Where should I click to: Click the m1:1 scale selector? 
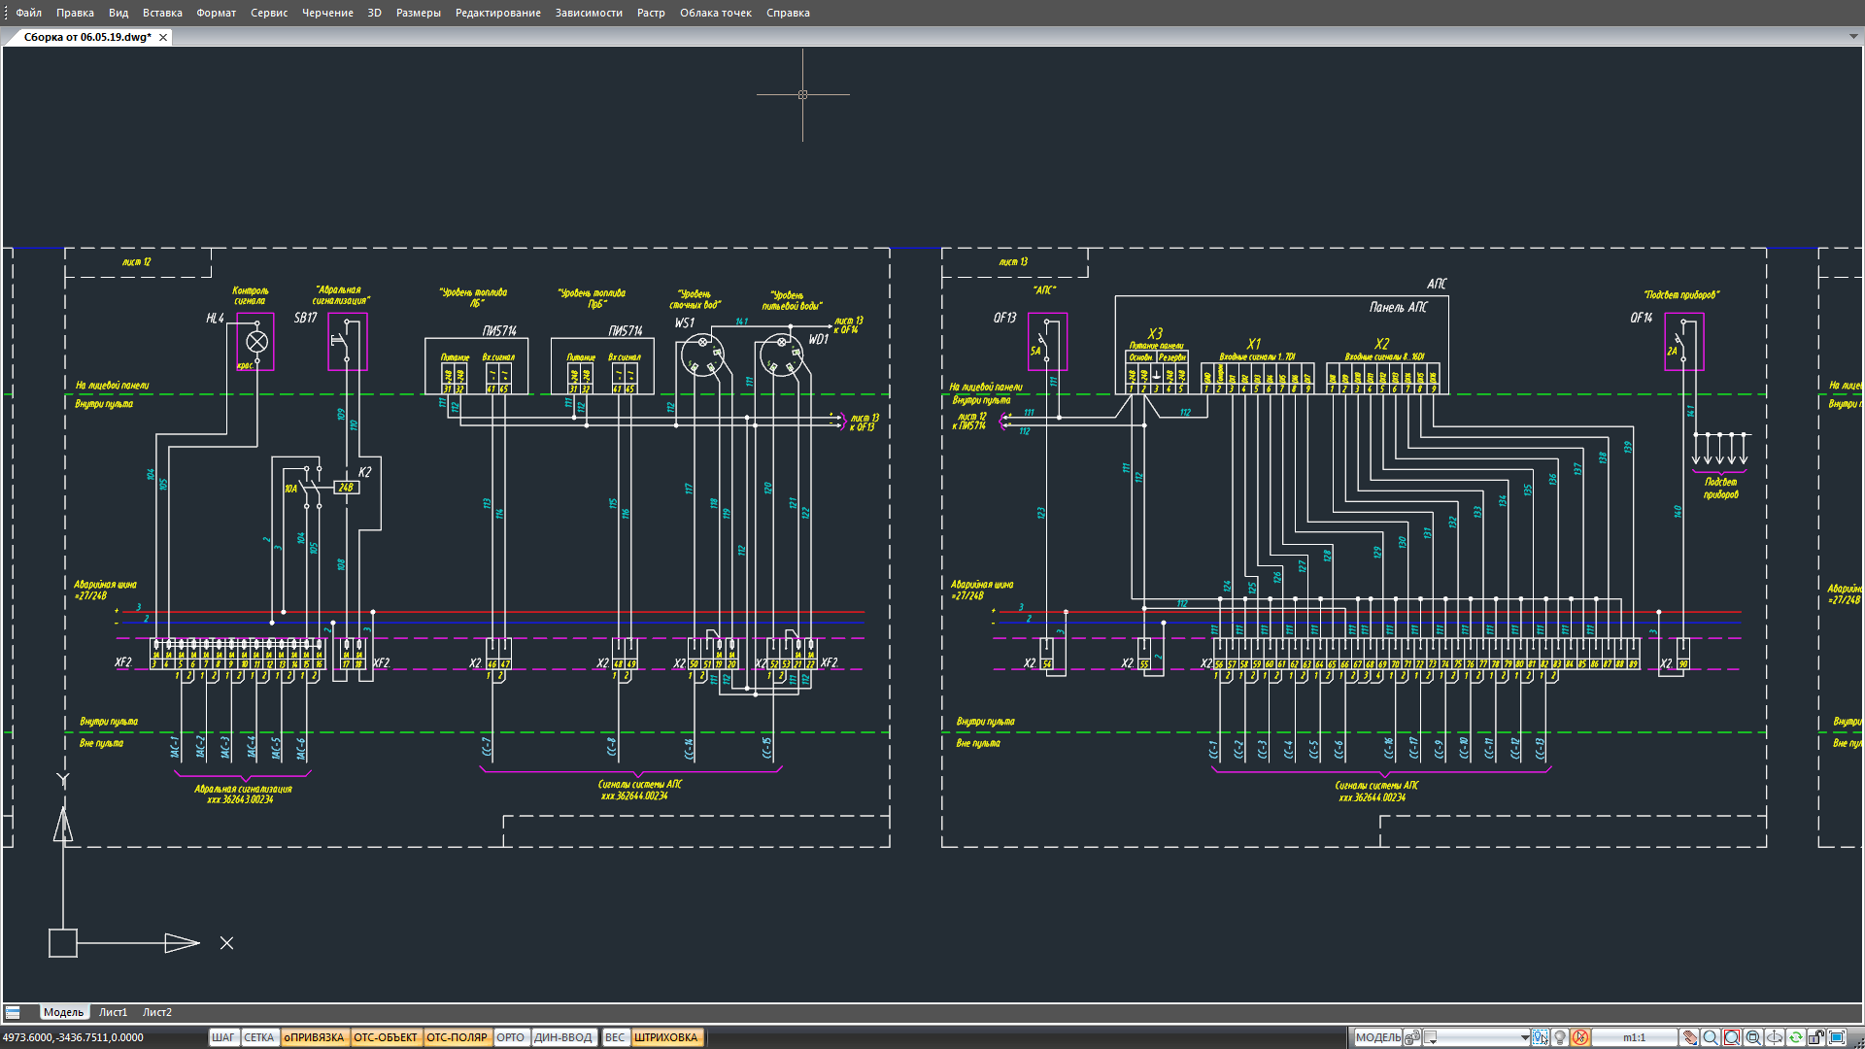click(x=1635, y=1037)
